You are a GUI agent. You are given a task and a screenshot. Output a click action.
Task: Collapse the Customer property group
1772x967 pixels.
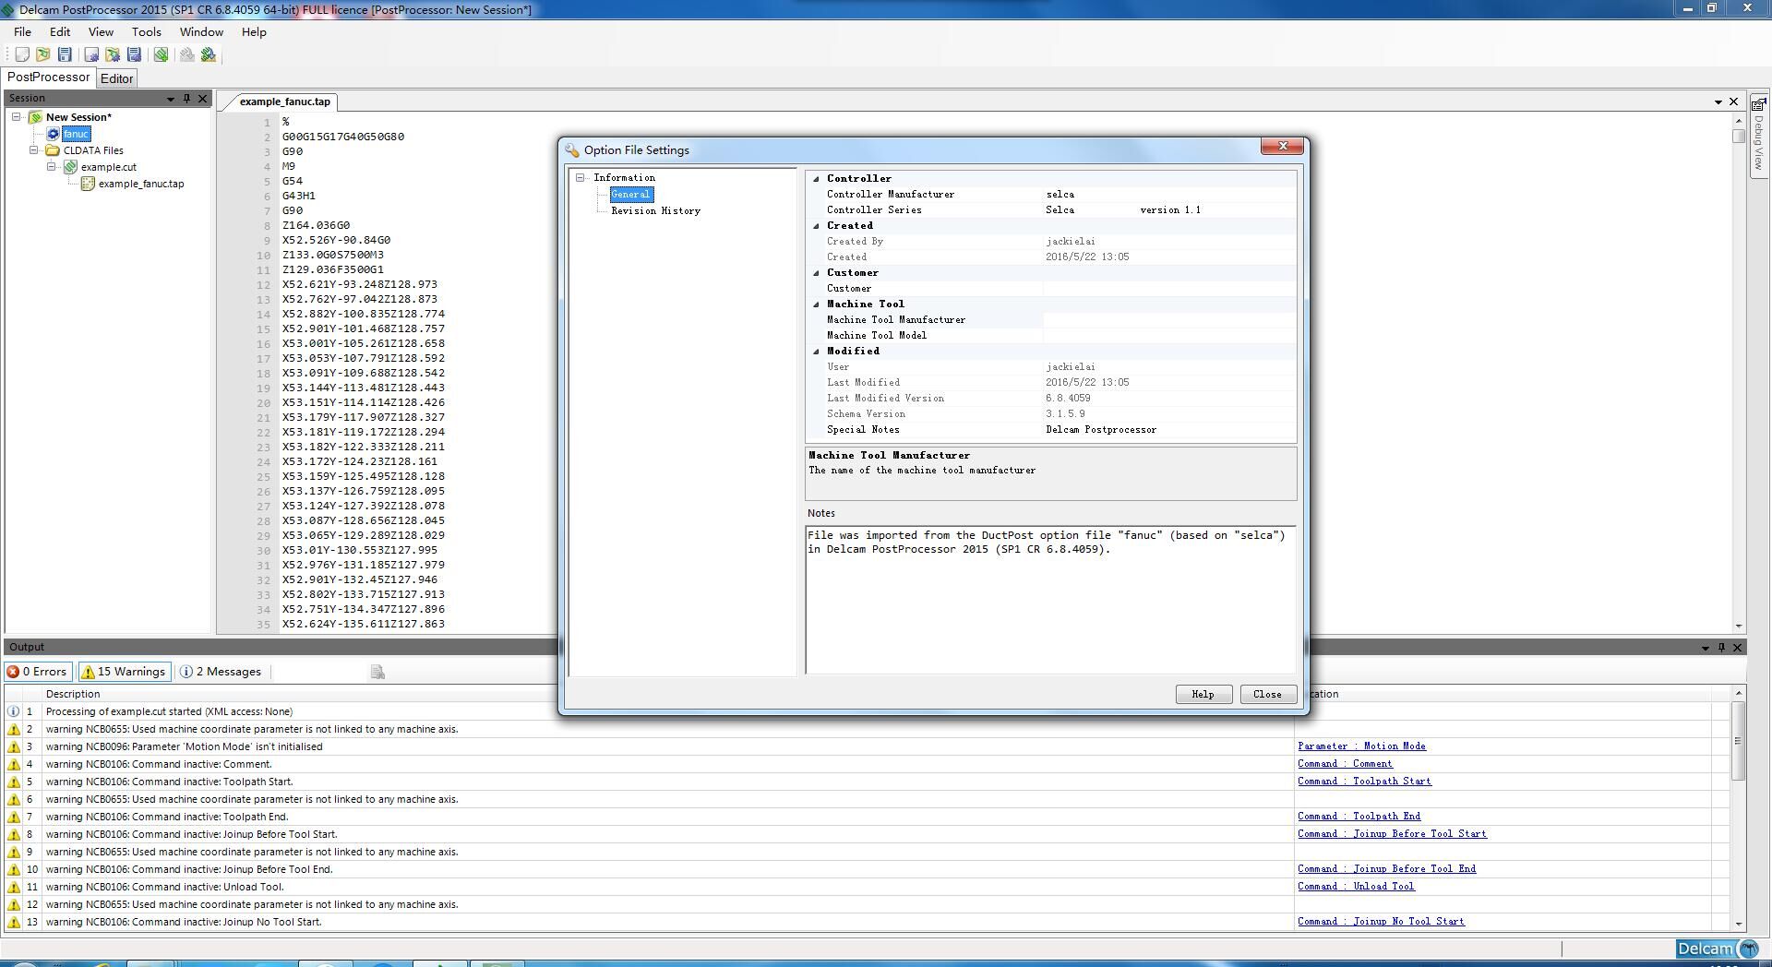click(816, 273)
